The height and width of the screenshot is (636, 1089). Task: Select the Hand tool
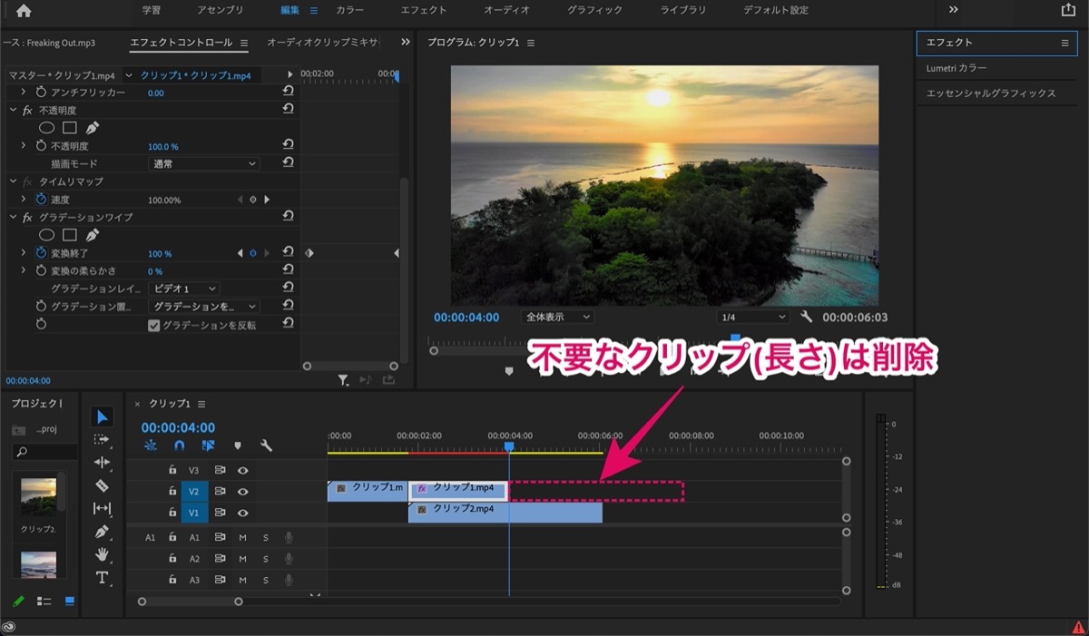click(103, 554)
